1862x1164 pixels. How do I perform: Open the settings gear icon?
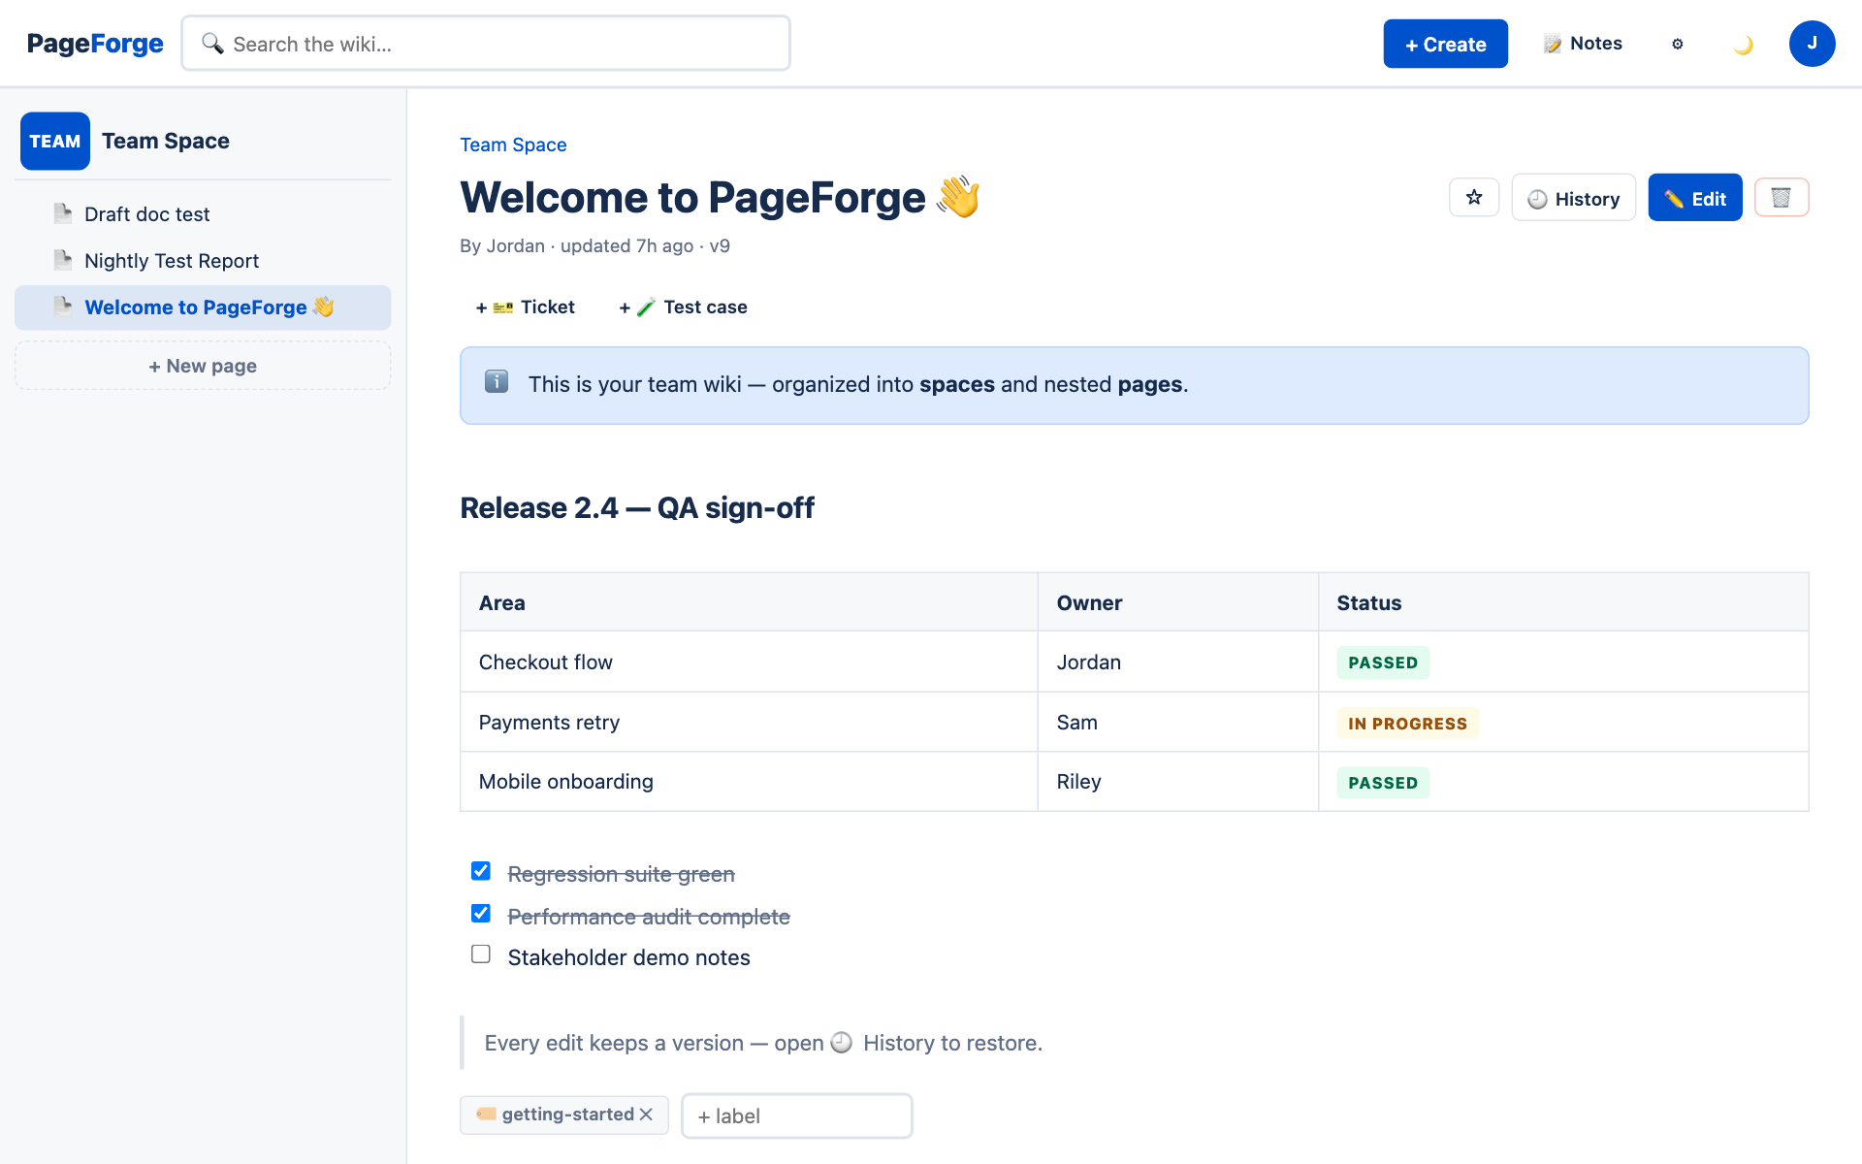click(x=1678, y=44)
